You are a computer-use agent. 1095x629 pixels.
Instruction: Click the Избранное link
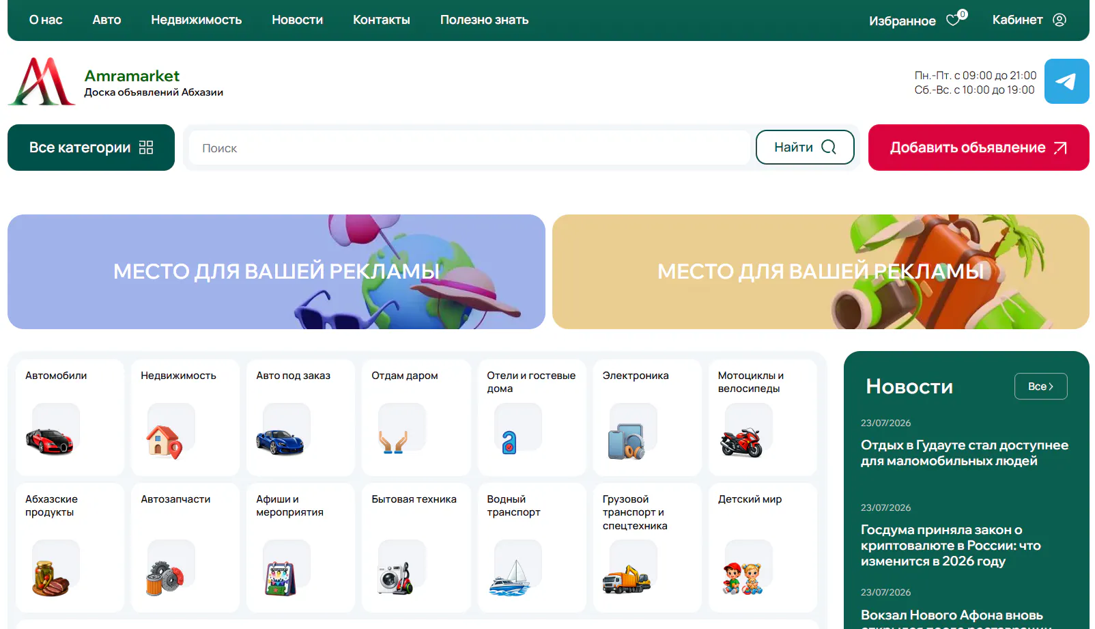pos(902,21)
